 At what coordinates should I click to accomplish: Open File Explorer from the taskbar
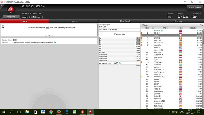[x=27, y=112]
